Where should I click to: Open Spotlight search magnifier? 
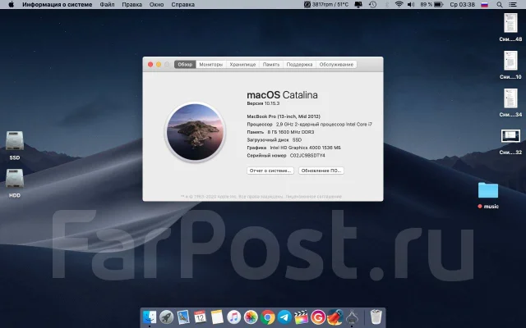500,5
